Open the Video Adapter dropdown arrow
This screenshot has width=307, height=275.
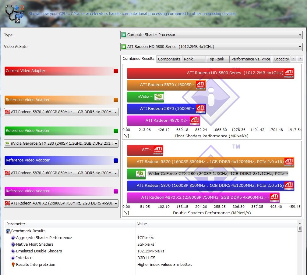click(x=300, y=47)
